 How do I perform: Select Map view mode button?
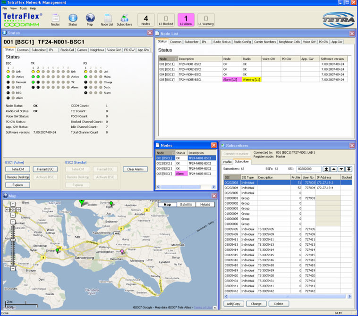click(x=167, y=205)
